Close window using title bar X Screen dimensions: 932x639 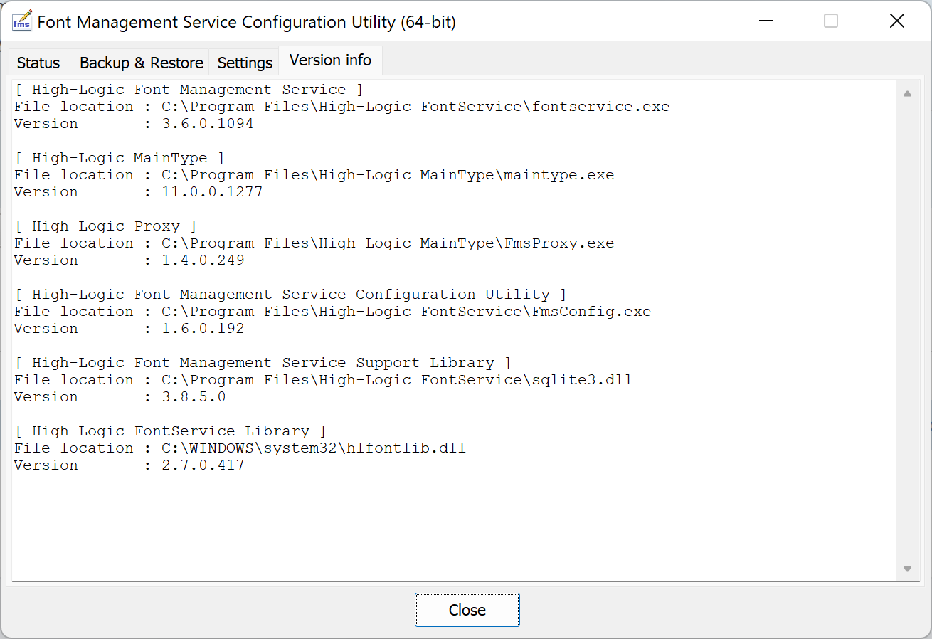coord(896,21)
